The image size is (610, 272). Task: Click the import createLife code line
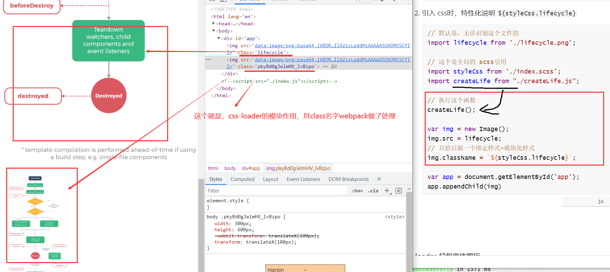(503, 81)
